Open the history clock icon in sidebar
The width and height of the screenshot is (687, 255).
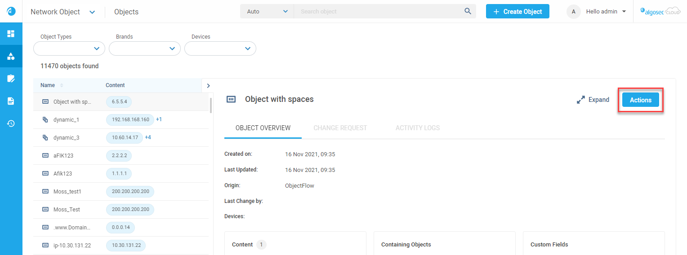[11, 123]
